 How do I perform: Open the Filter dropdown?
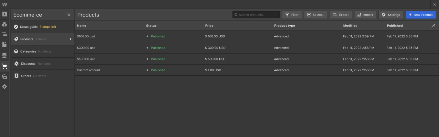pyautogui.click(x=292, y=15)
